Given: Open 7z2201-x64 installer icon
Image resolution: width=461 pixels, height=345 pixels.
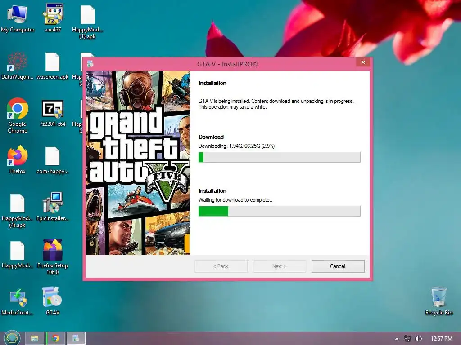Looking at the screenshot, I should point(53,113).
